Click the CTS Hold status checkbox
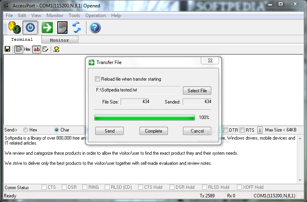The height and width of the screenshot is (202, 307). point(140,187)
